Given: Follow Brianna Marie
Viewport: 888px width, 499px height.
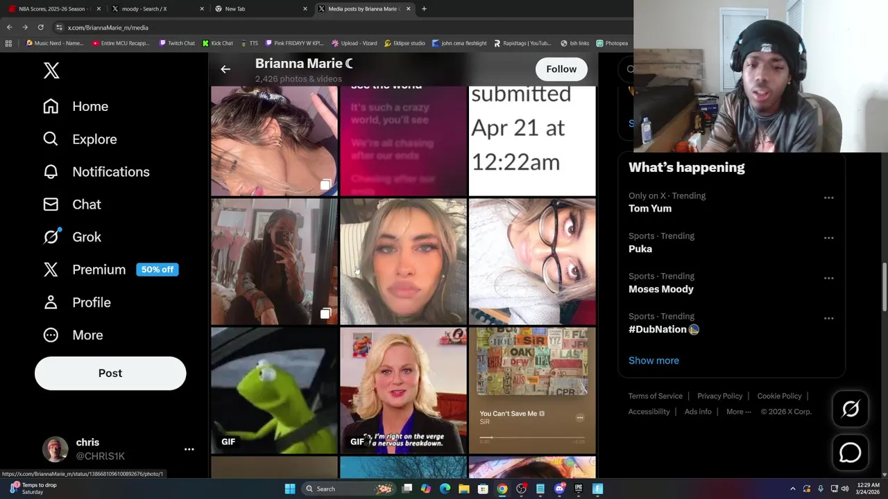Looking at the screenshot, I should click(561, 69).
